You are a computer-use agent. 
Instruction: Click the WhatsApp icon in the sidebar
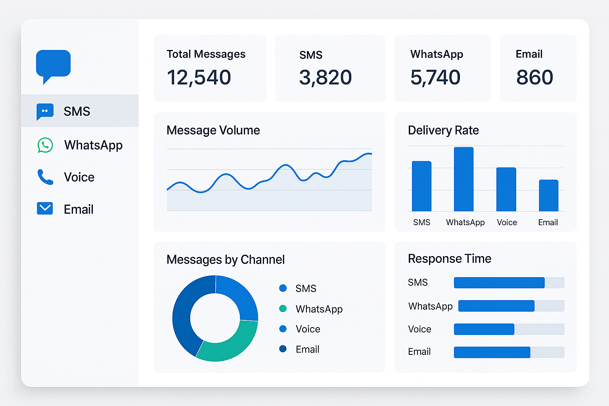point(45,145)
